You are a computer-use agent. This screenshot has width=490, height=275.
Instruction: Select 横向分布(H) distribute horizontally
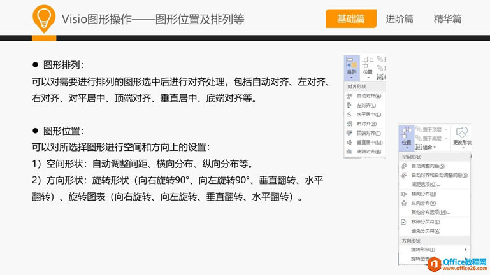coord(435,194)
